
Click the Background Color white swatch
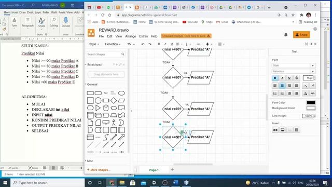pos(311,108)
